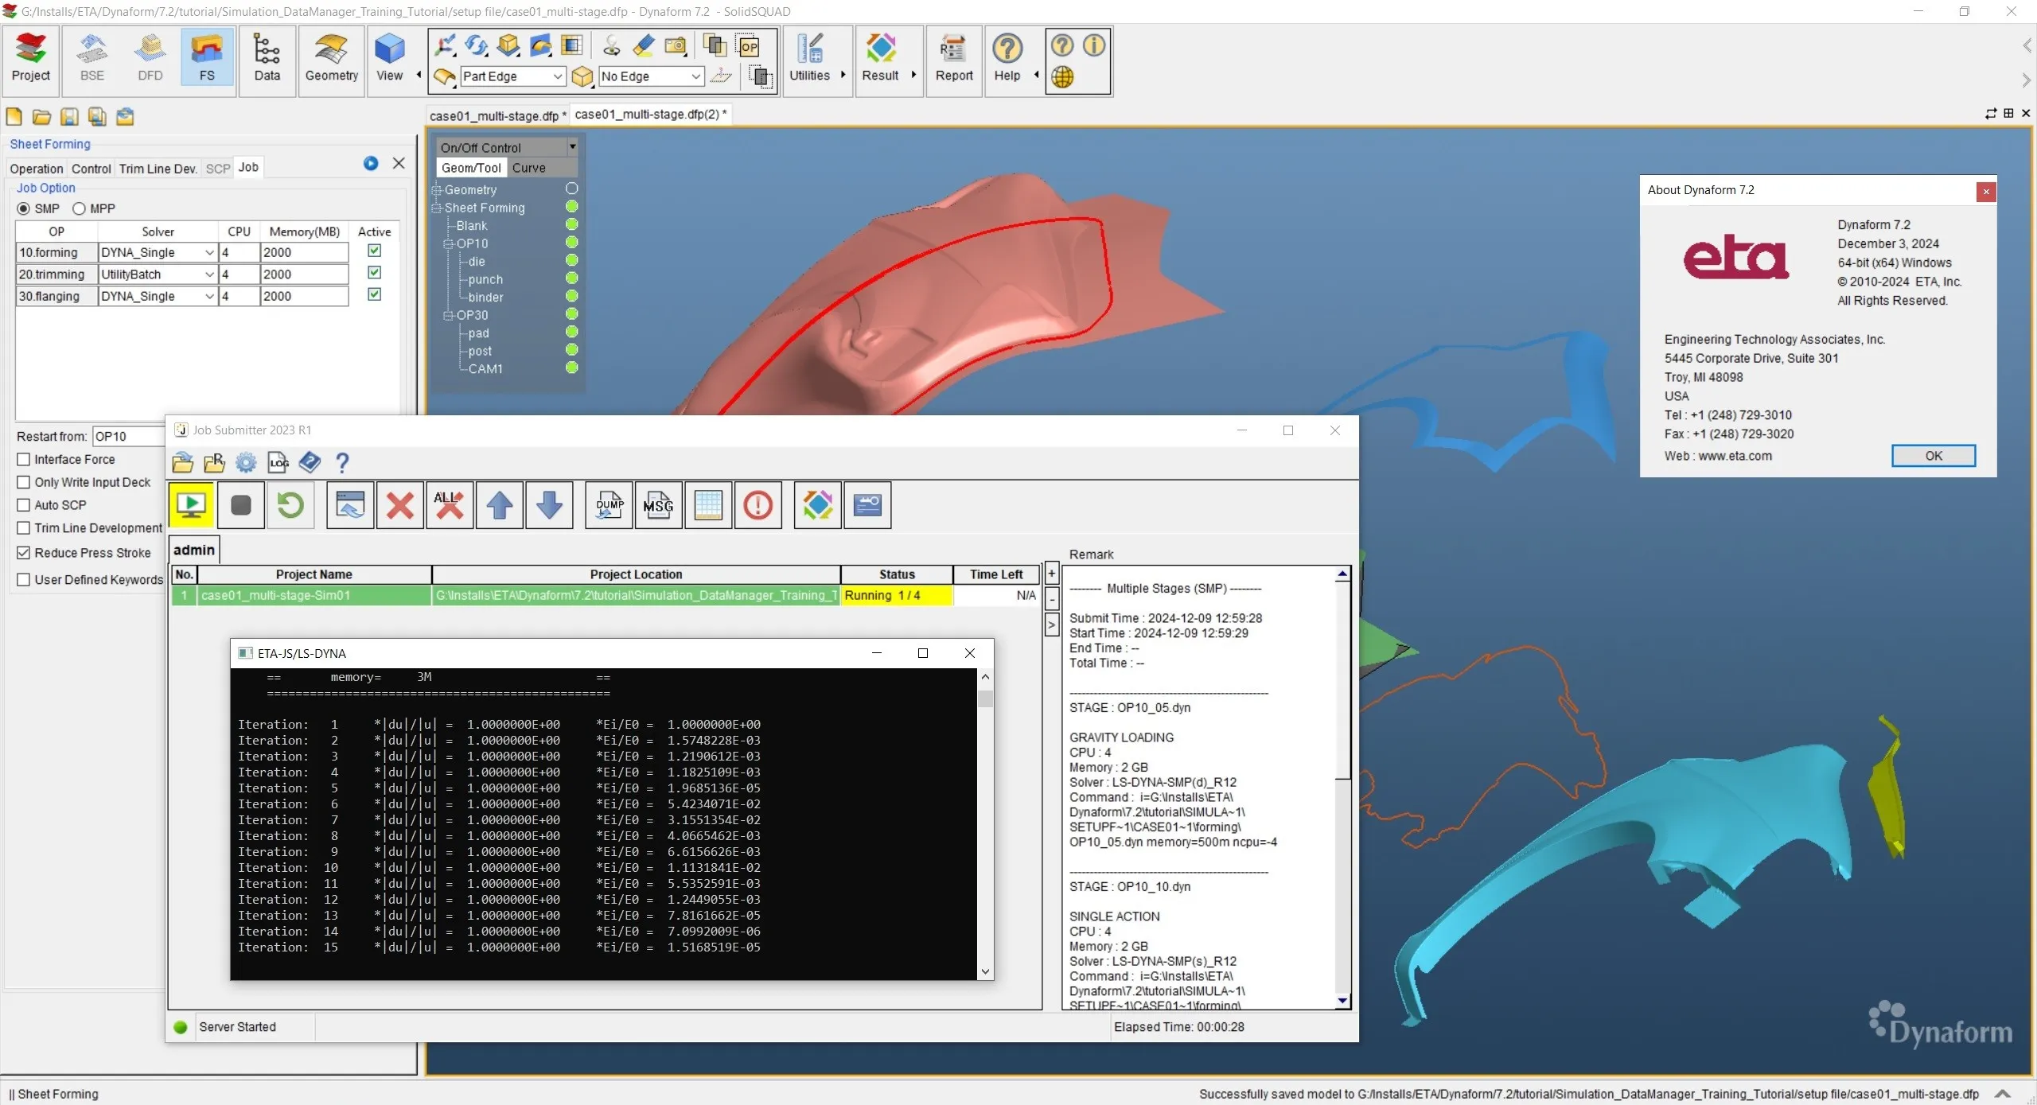
Task: Click OK in About Dynaform dialog
Action: 1933,456
